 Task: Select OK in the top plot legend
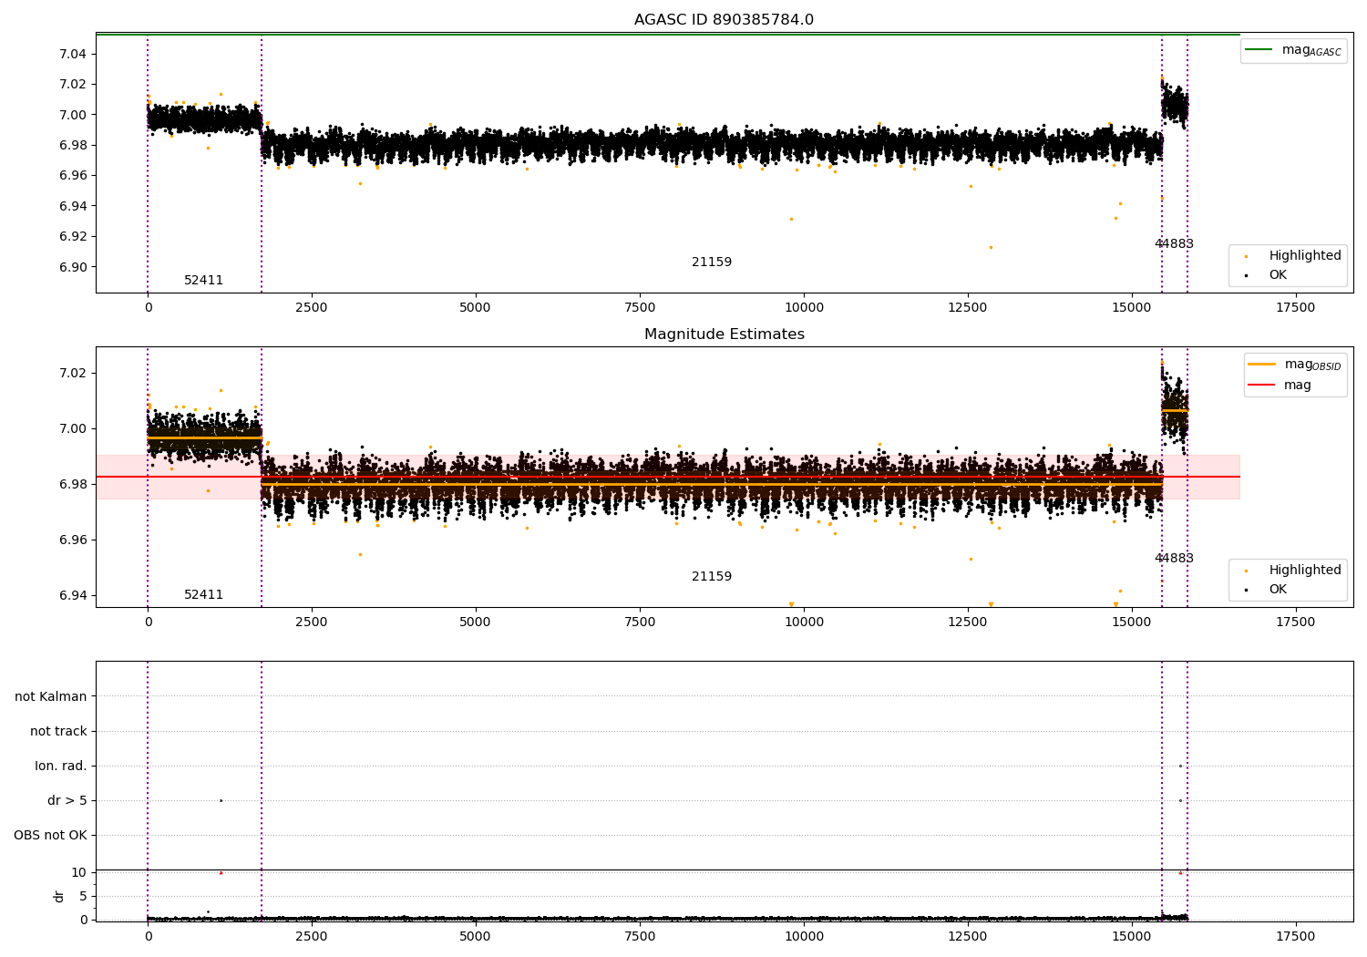pos(1266,275)
